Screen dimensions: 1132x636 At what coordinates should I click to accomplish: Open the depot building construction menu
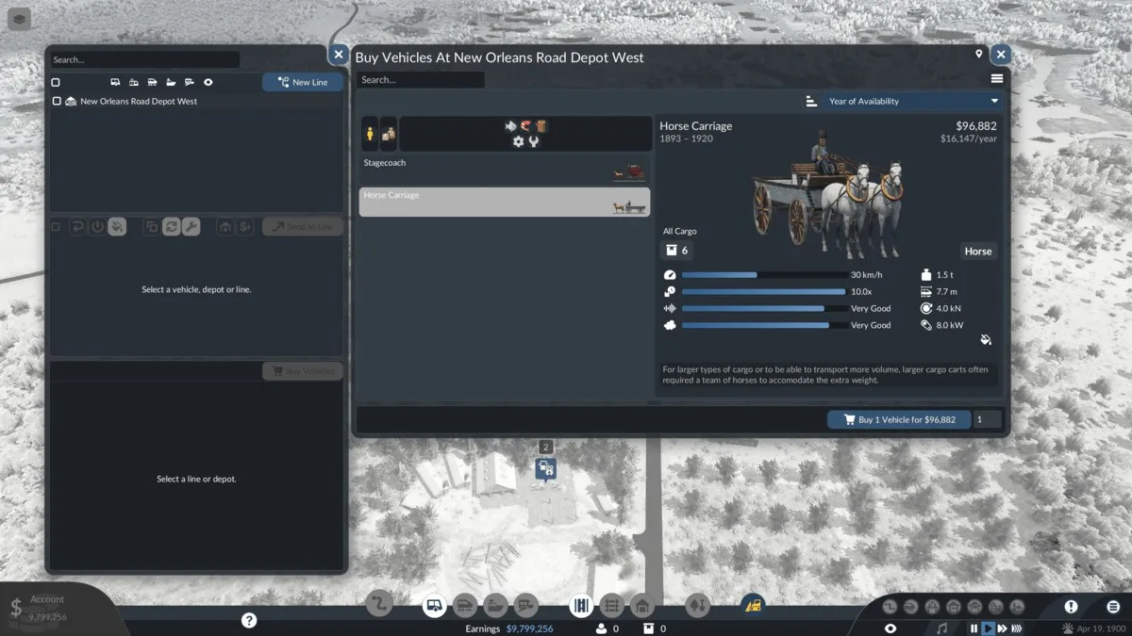641,606
